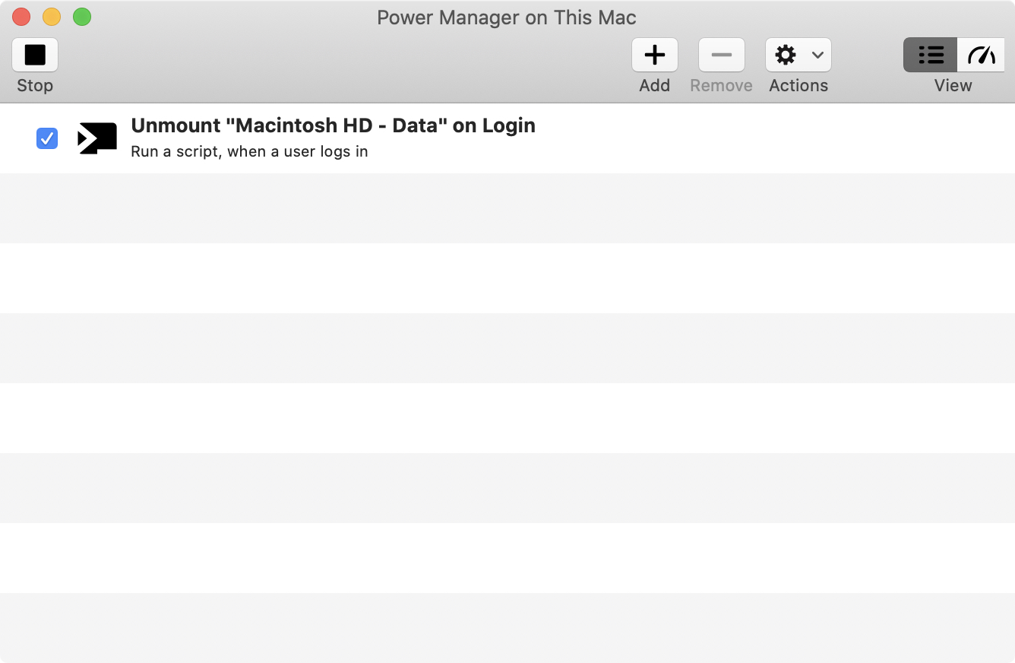1015x663 pixels.
Task: Switch to the gauge dashboard view
Action: pyautogui.click(x=981, y=55)
